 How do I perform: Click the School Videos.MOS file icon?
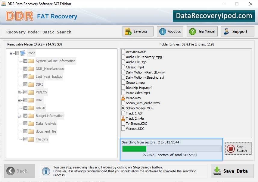point(123,108)
